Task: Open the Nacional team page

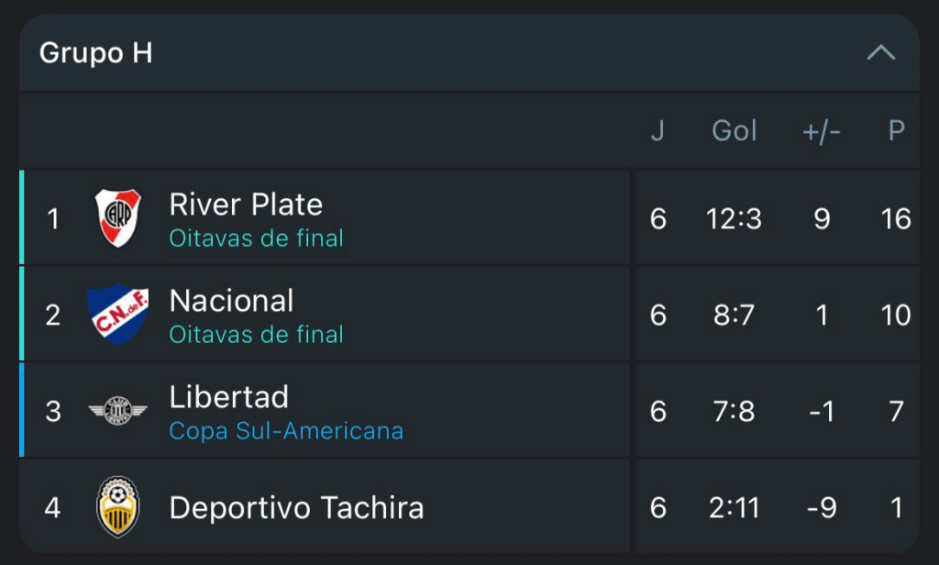Action: pos(232,301)
